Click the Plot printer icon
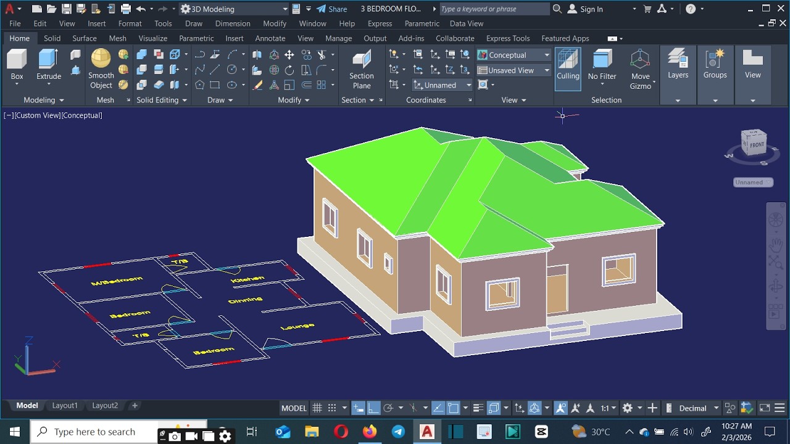 coord(126,9)
